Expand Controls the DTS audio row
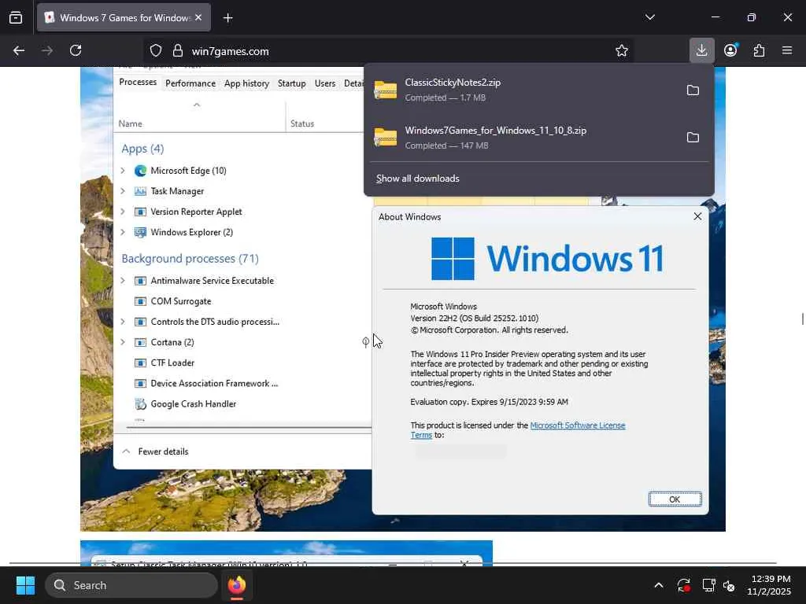806x604 pixels. 123,322
